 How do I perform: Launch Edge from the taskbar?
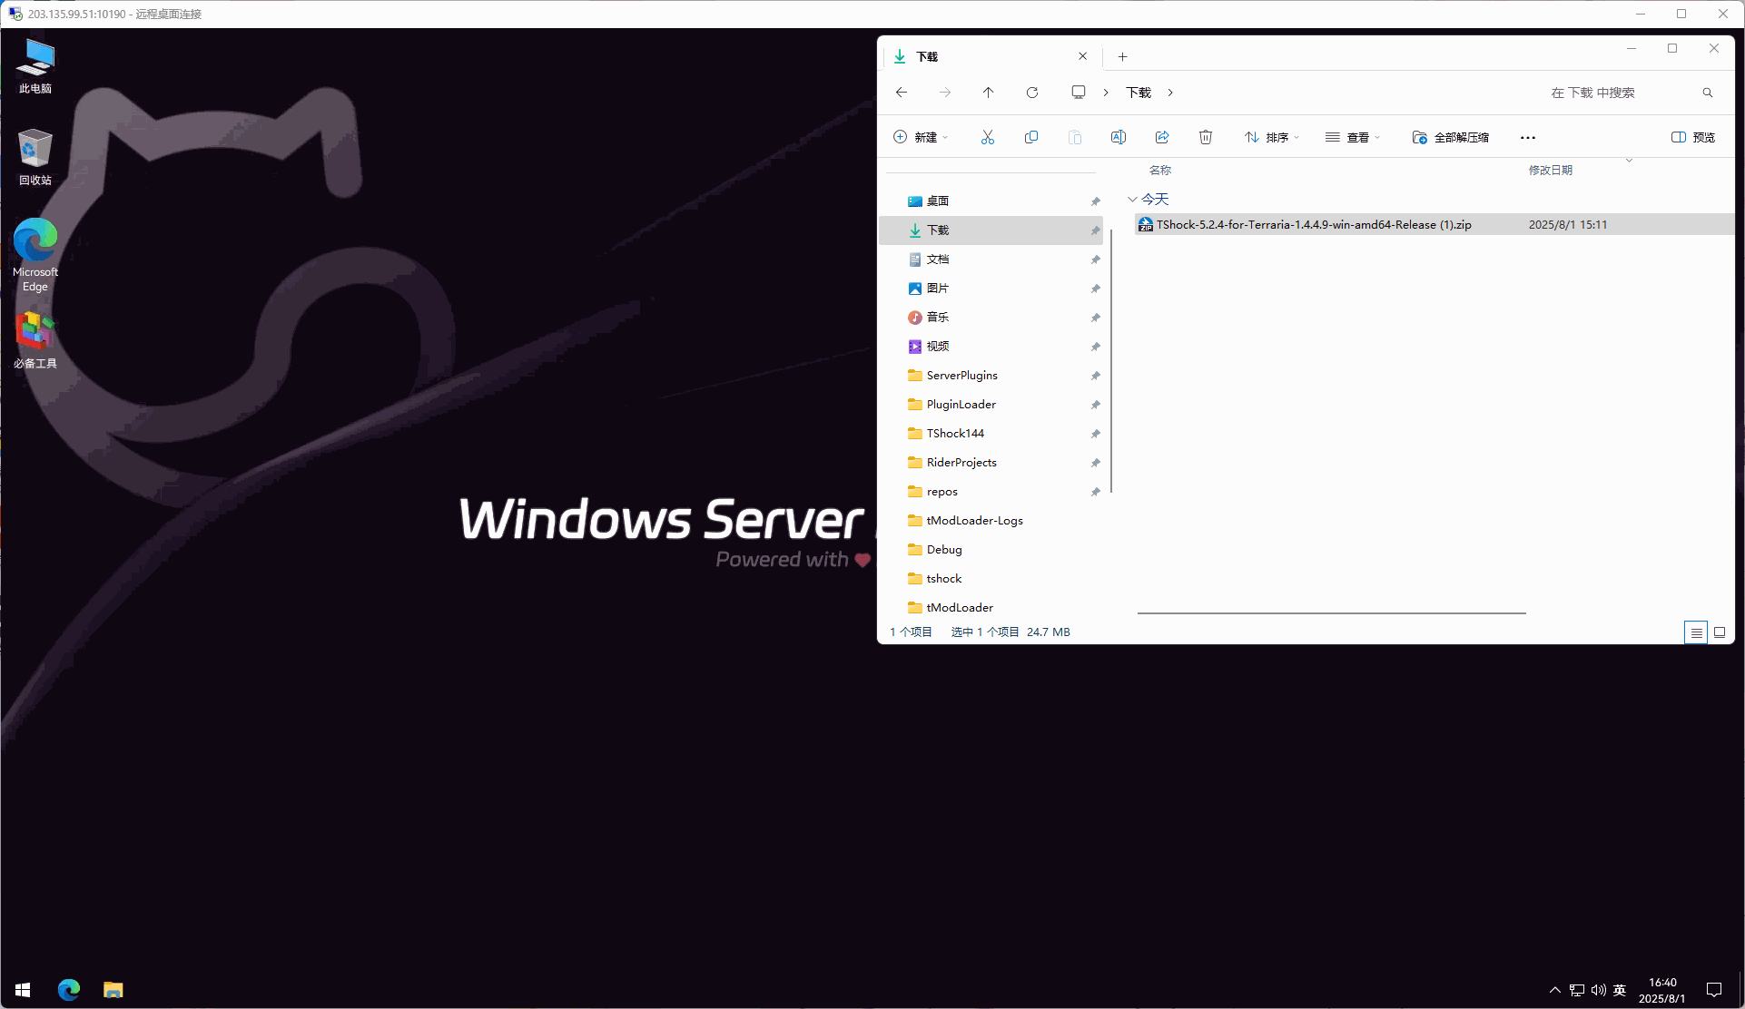[x=69, y=990]
